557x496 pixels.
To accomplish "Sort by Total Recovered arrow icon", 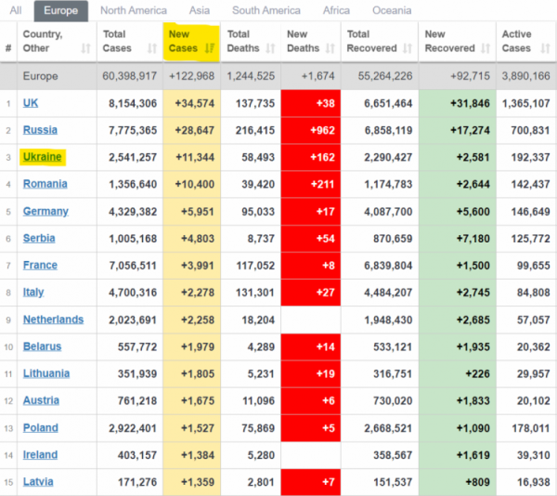I will [x=408, y=48].
